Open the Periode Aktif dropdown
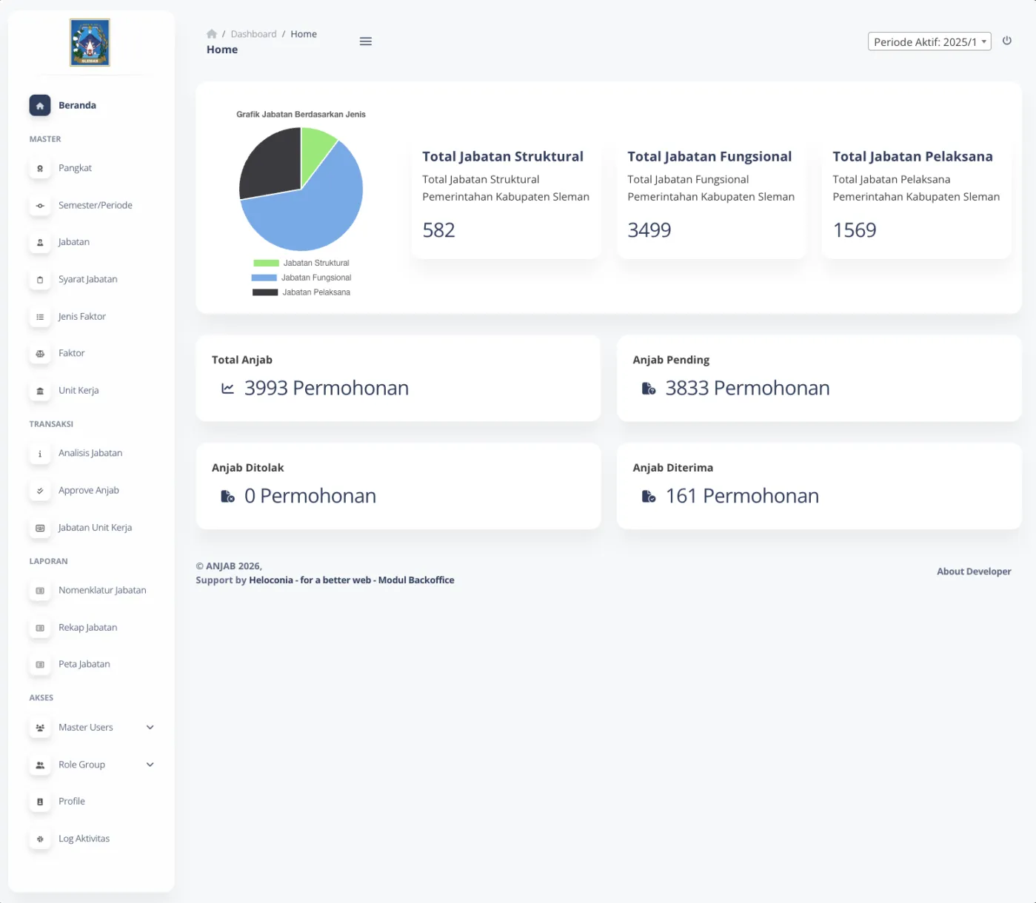The height and width of the screenshot is (903, 1036). [x=929, y=42]
